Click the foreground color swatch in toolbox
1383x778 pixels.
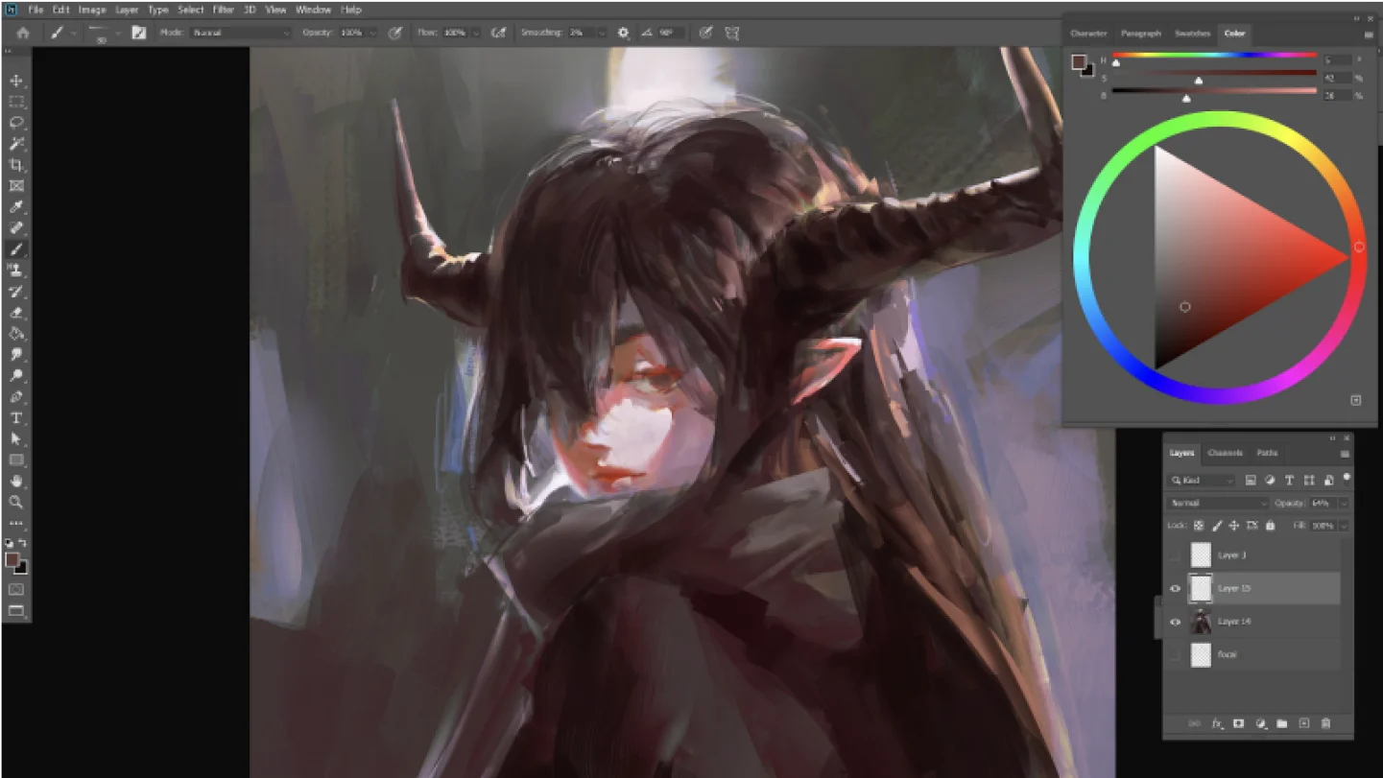[12, 559]
